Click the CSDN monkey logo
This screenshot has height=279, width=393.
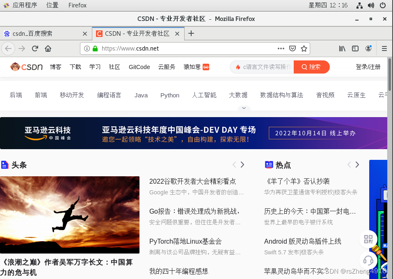pyautogui.click(x=26, y=67)
